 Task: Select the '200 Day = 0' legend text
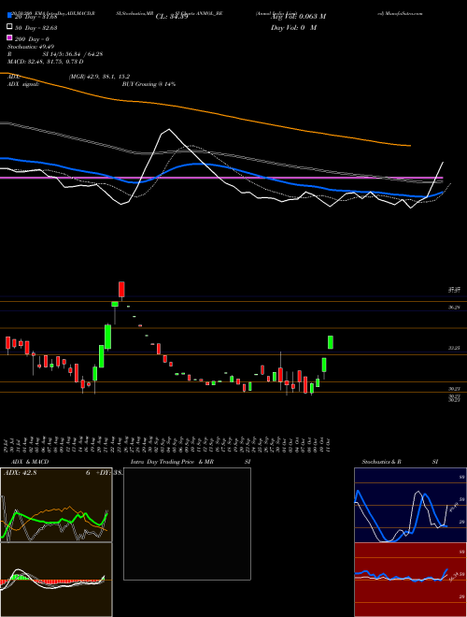(32, 39)
